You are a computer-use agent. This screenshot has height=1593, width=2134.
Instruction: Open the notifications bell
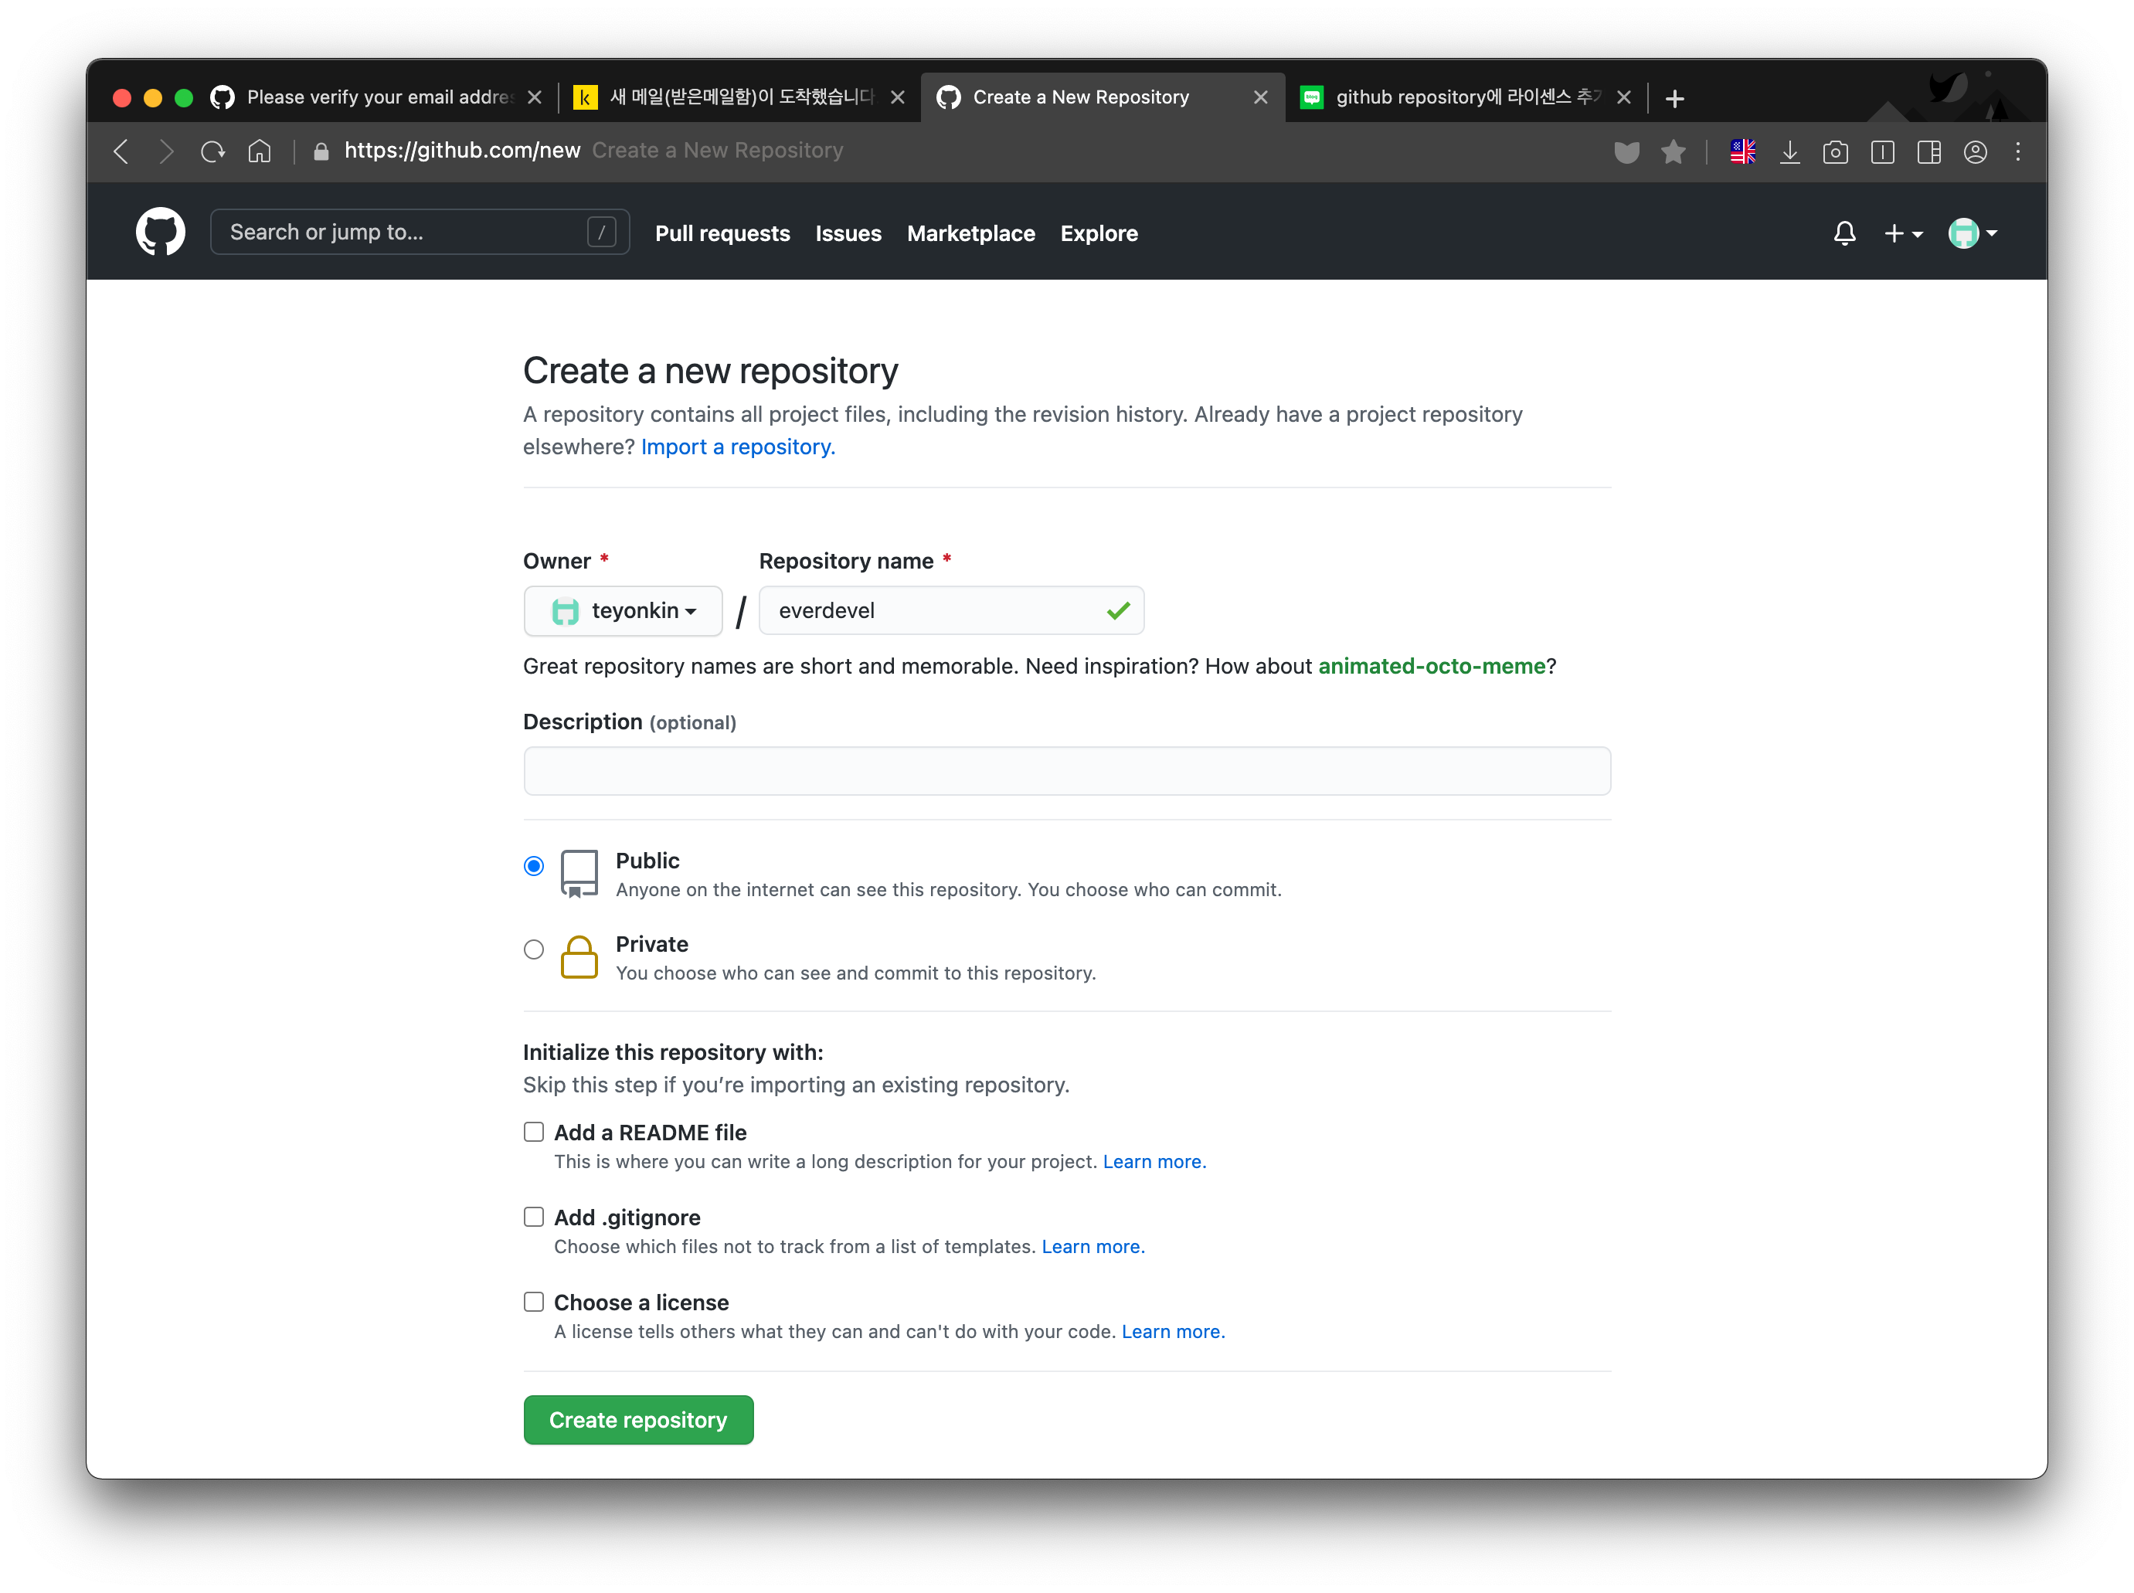pos(1843,233)
